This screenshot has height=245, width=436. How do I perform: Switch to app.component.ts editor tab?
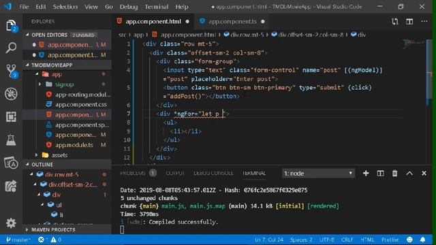(x=232, y=21)
